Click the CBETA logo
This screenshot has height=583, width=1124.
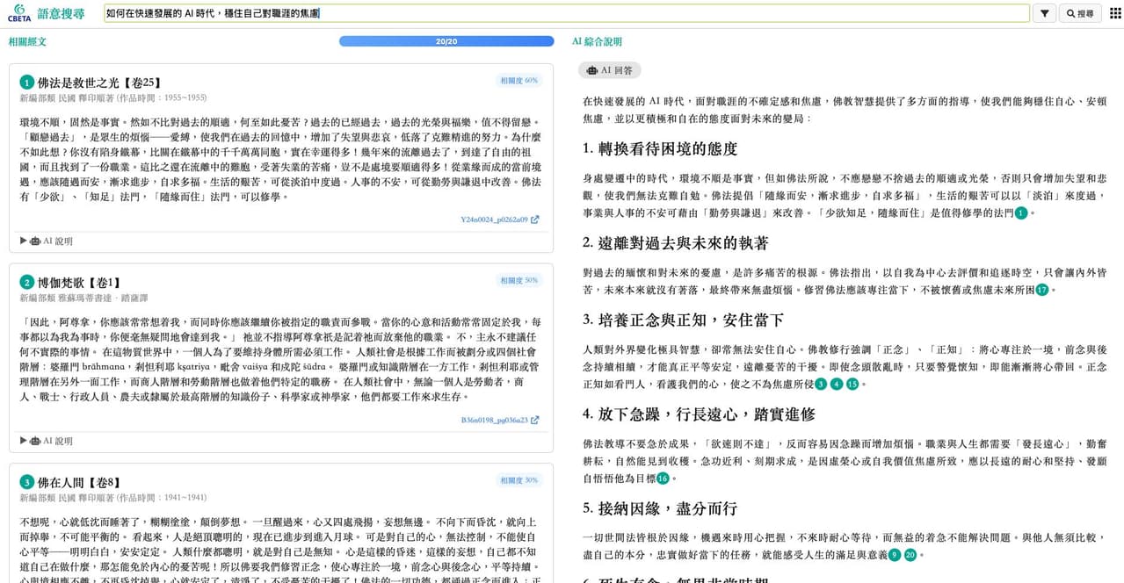pos(19,12)
